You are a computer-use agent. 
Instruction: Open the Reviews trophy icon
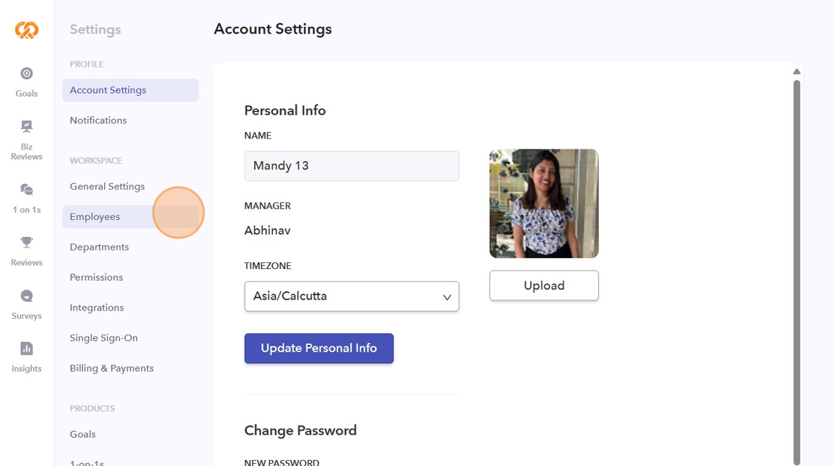[x=27, y=242]
